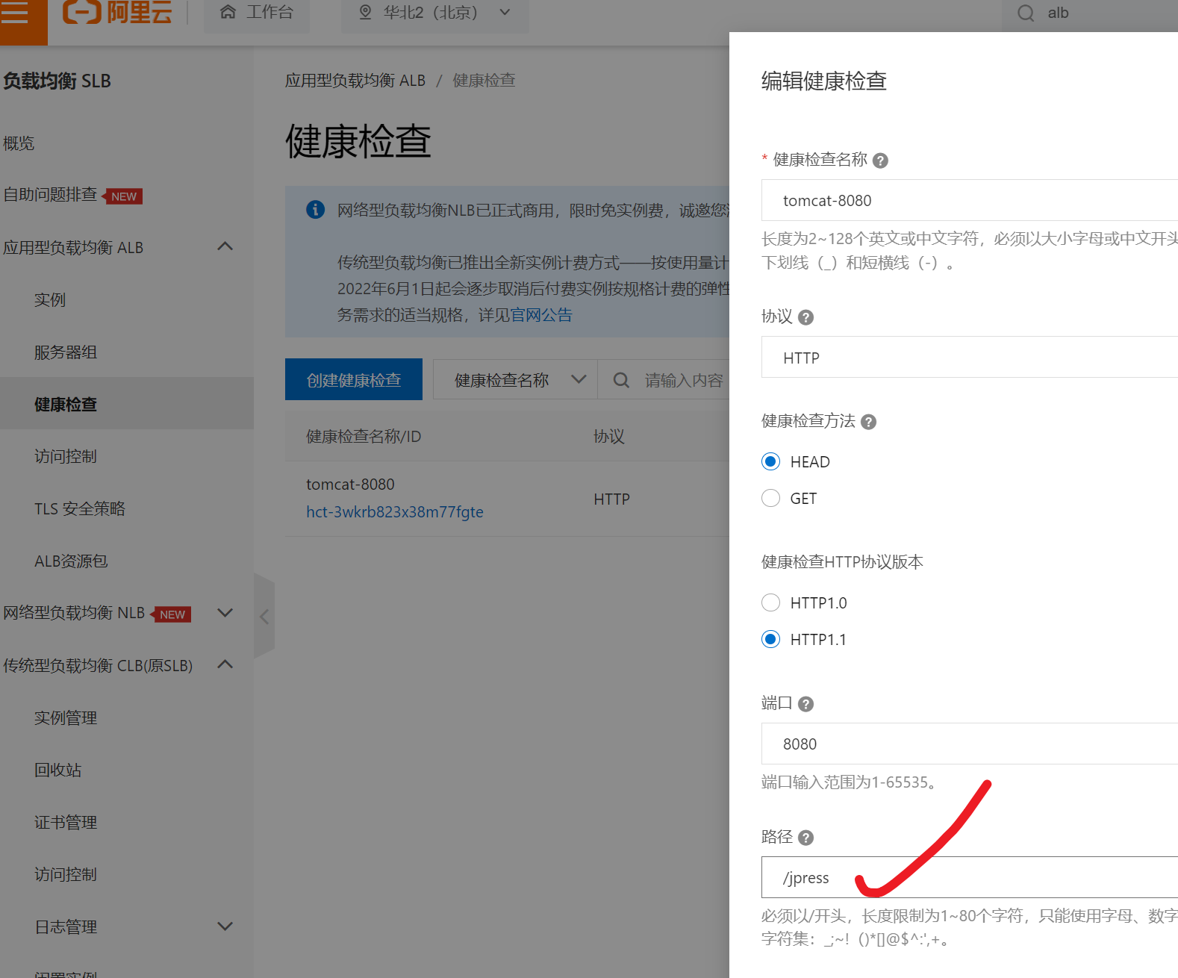Click the help icon beside 健康检查名称

pyautogui.click(x=880, y=161)
